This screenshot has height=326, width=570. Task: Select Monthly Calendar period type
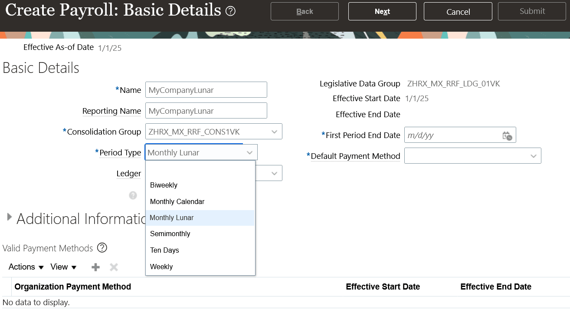click(177, 201)
